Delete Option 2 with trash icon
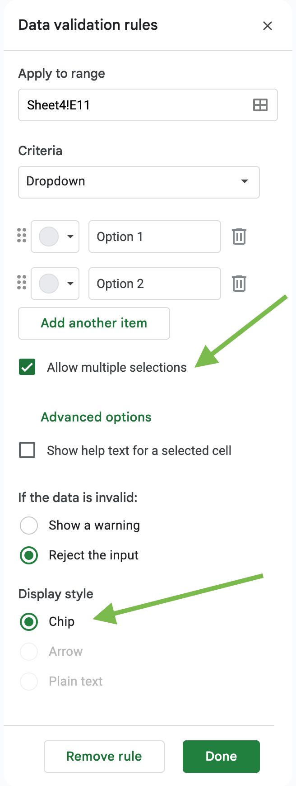The image size is (296, 786). tap(239, 283)
